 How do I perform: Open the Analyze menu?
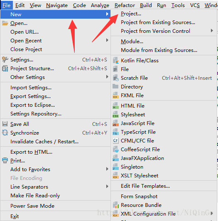pos(100,5)
